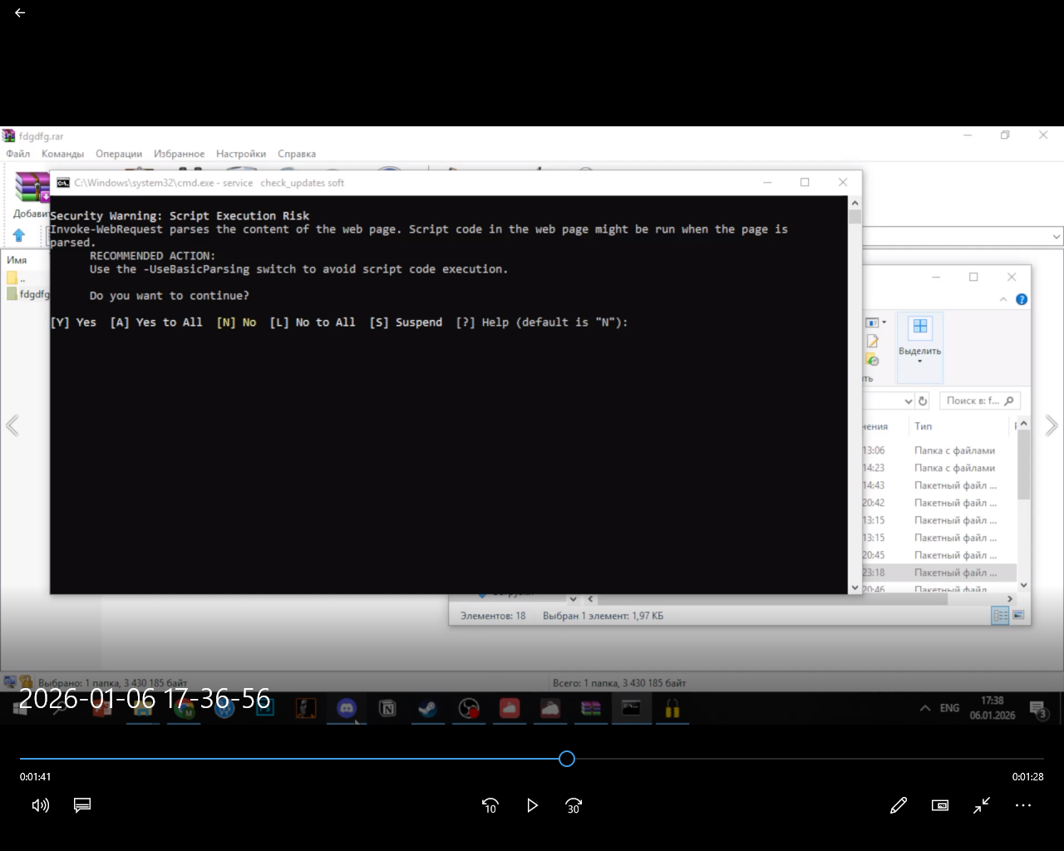Click the Steam icon in the taskbar
The image size is (1064, 851).
(427, 709)
